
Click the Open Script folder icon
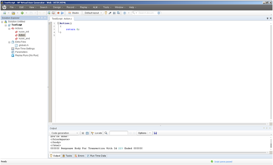tap(13, 13)
